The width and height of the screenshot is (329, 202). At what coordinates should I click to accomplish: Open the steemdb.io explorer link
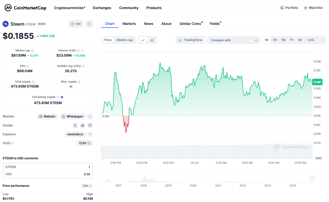click(x=75, y=134)
